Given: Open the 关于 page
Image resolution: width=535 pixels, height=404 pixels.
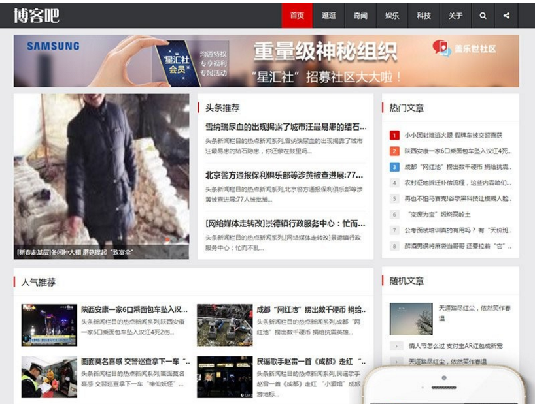Looking at the screenshot, I should pos(455,16).
